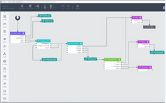Click the Copy icon
The width and height of the screenshot is (166, 103).
(x=45, y=8)
